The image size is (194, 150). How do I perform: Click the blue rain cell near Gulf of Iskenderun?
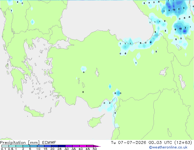click(x=118, y=93)
